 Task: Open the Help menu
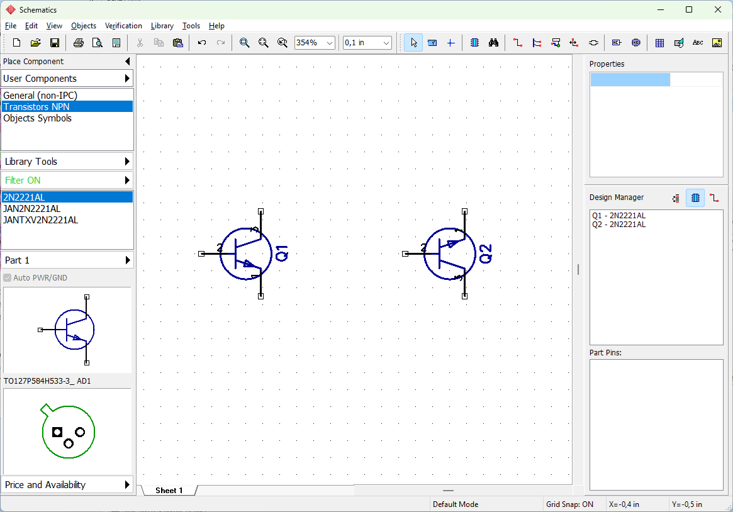tap(216, 26)
